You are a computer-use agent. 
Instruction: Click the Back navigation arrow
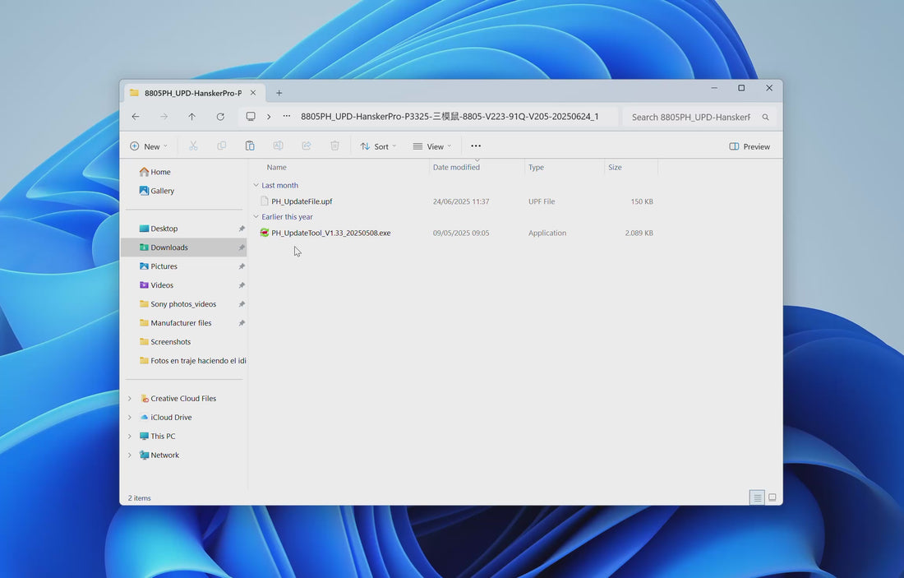pyautogui.click(x=136, y=117)
